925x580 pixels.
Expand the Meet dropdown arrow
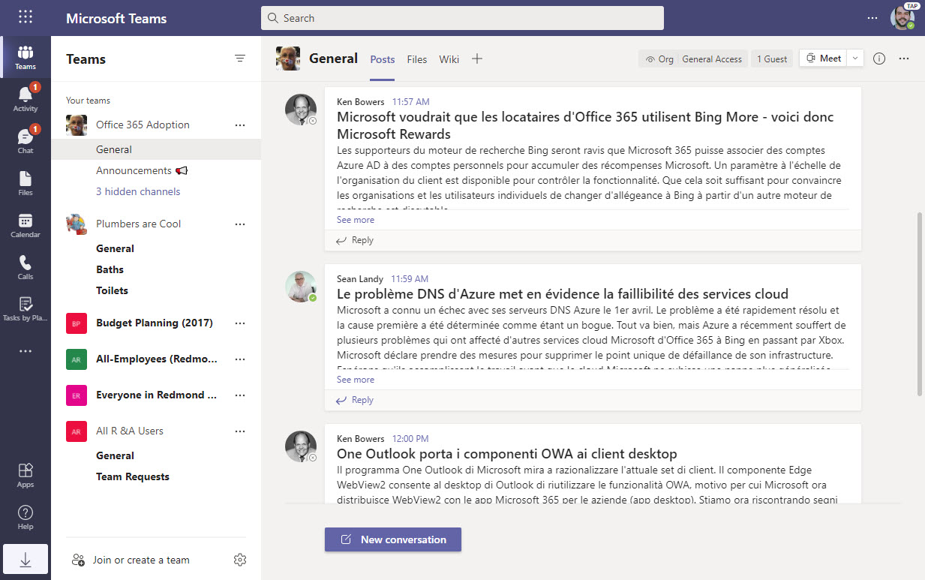tap(854, 58)
